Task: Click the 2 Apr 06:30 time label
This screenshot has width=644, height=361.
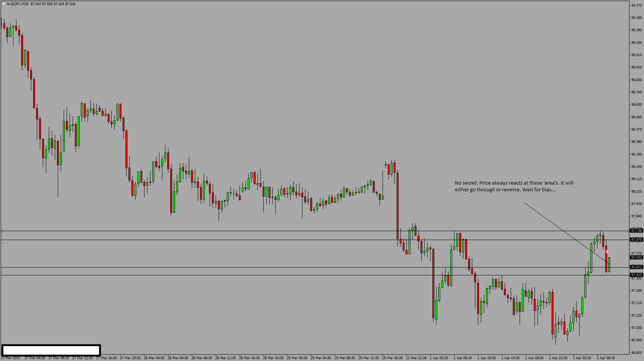Action: [x=606, y=358]
